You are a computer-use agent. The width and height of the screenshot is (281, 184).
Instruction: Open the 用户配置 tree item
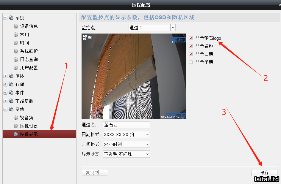29,68
